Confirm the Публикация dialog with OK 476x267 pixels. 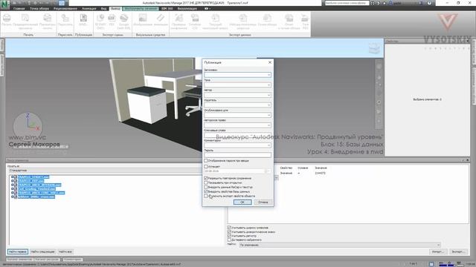242,202
